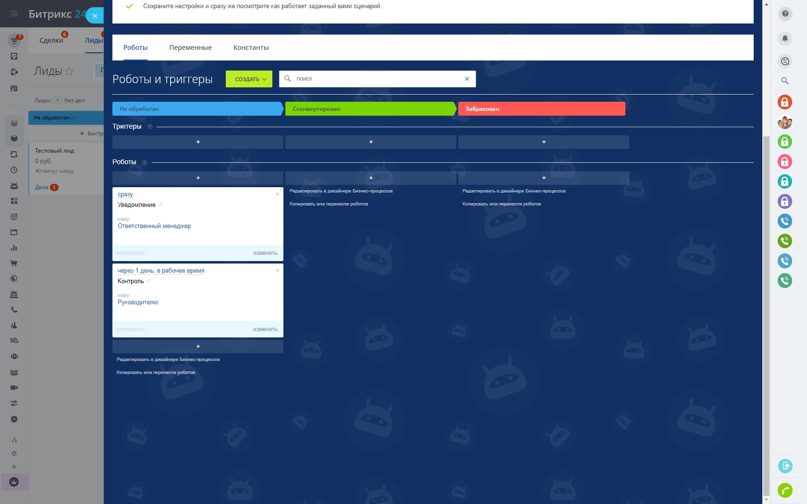Open the video camera icon in left sidebar
807x504 pixels.
[14, 387]
